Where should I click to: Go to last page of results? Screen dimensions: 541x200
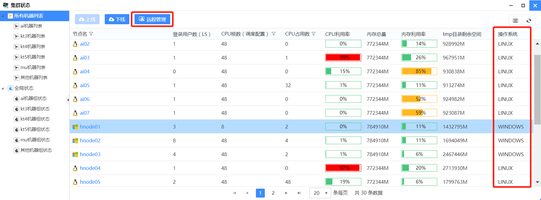coord(299,193)
